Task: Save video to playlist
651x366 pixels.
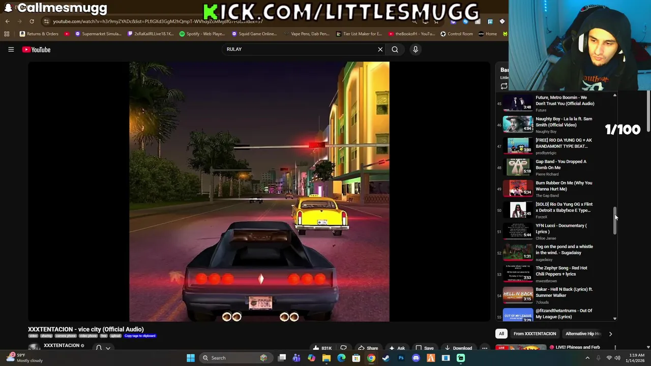Action: [424, 348]
